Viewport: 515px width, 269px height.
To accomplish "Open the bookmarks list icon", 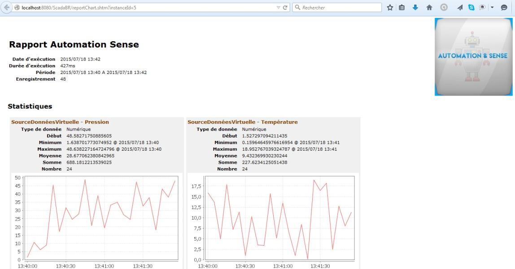I will point(402,8).
